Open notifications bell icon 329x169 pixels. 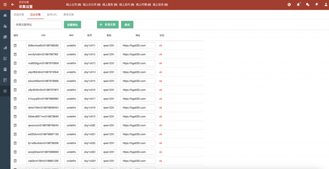[298, 4]
